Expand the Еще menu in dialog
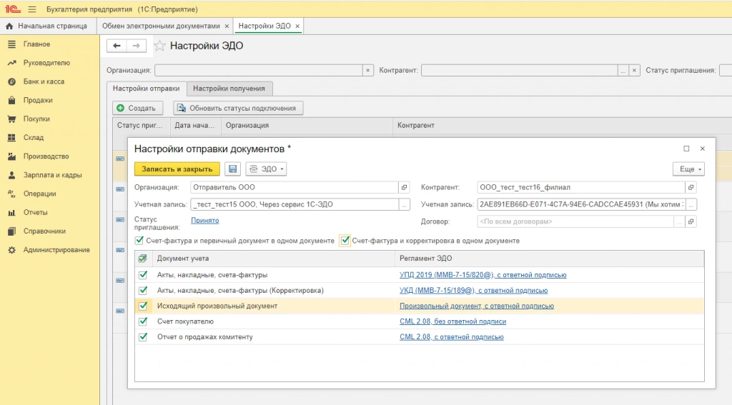The width and height of the screenshot is (732, 405). [688, 169]
